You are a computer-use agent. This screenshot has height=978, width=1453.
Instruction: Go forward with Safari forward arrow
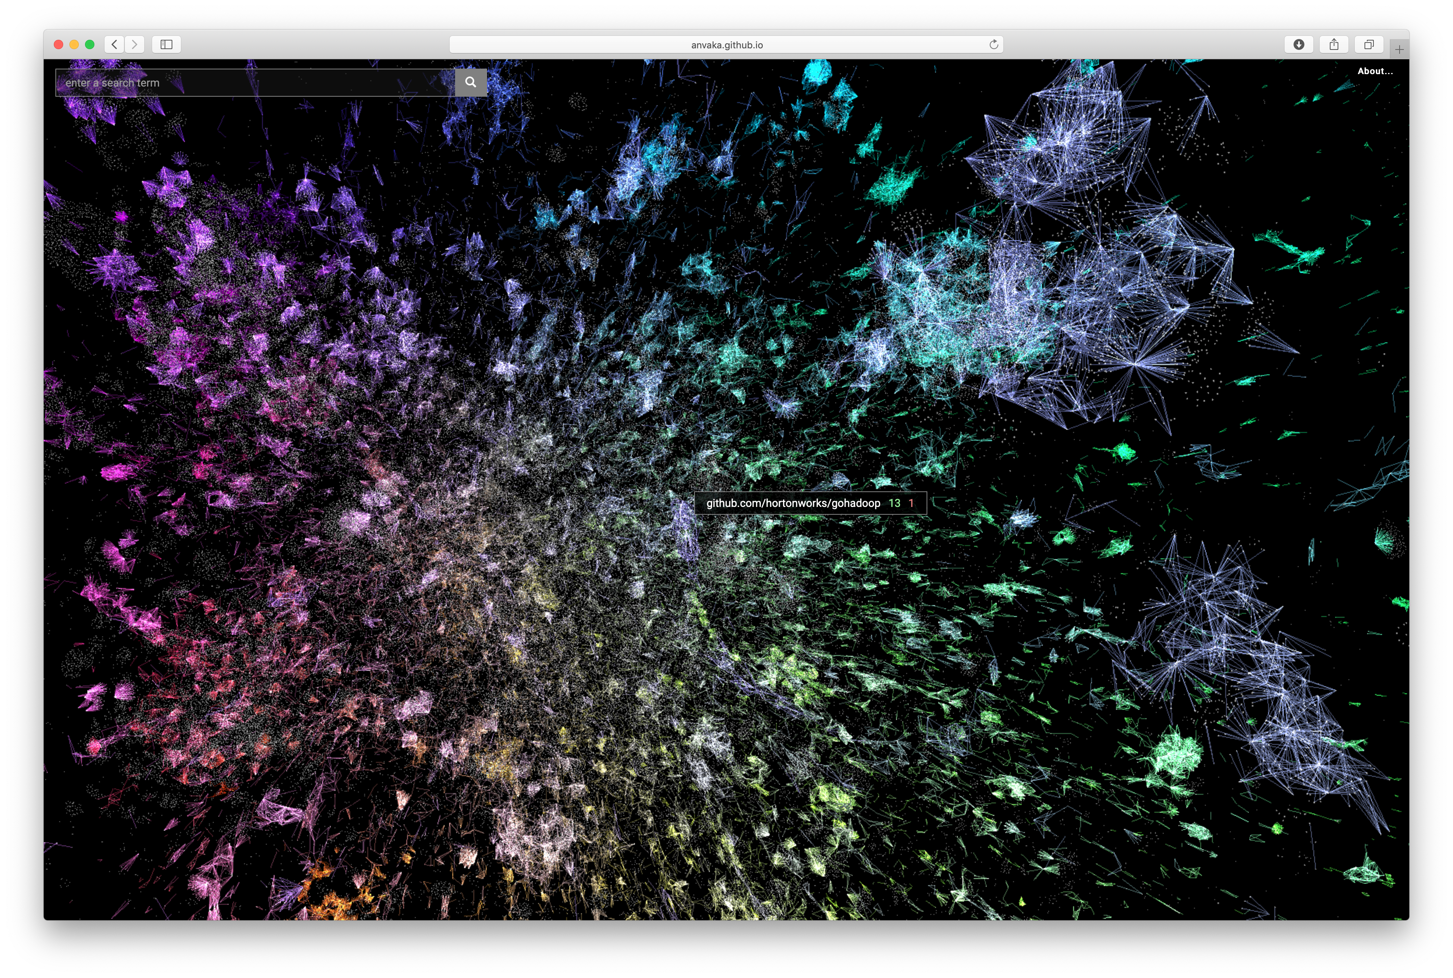[134, 44]
